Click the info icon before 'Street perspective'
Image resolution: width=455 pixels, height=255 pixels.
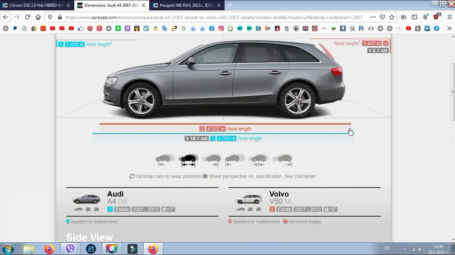click(205, 176)
